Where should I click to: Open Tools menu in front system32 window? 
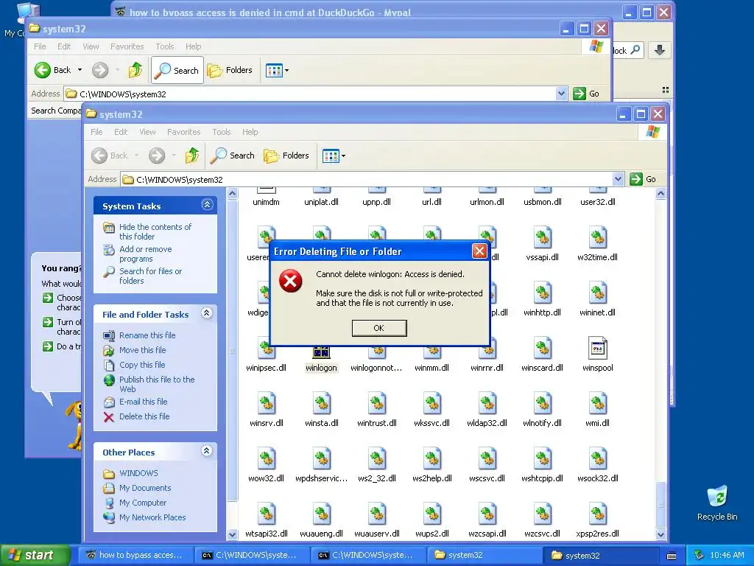click(222, 132)
